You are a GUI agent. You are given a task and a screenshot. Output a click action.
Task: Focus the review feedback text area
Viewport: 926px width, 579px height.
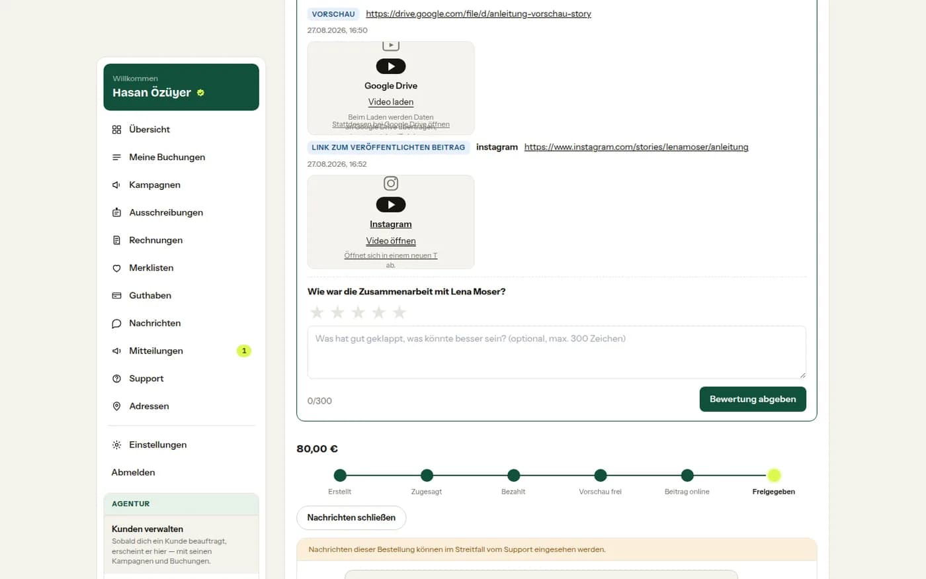click(557, 352)
